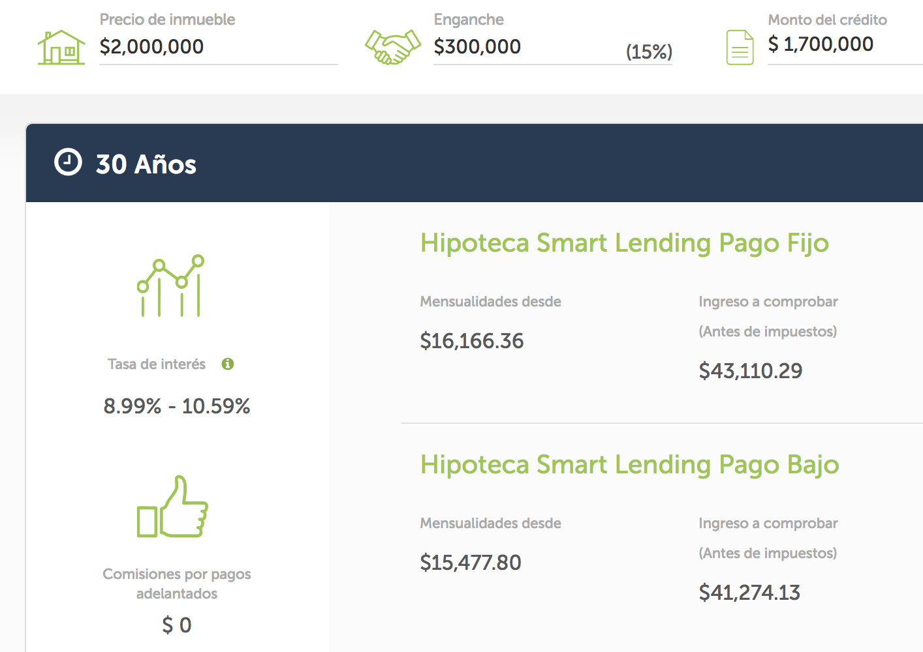Click the handshake icon beside Enganche
This screenshot has height=652, width=923.
coord(392,47)
